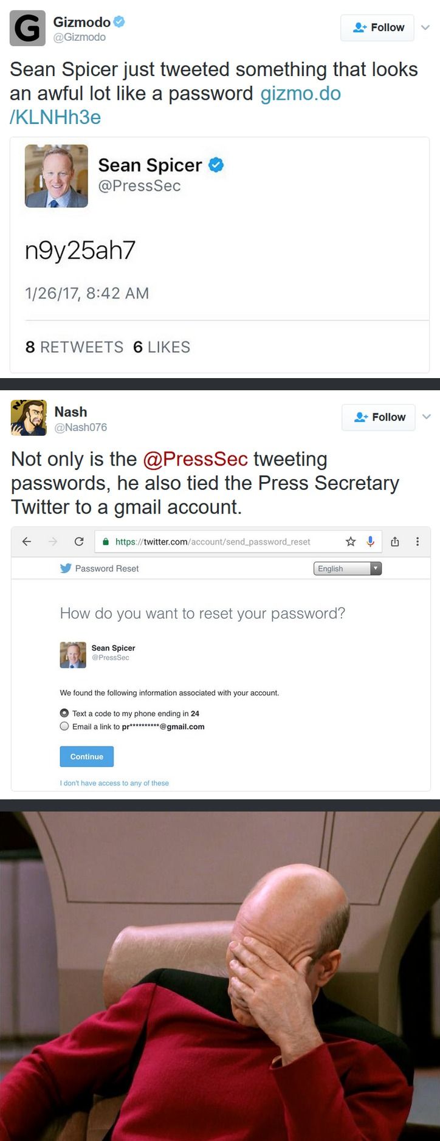Open the gizmo.do/KLNHh3e link
Screen dimensions: 440x1141
click(300, 94)
